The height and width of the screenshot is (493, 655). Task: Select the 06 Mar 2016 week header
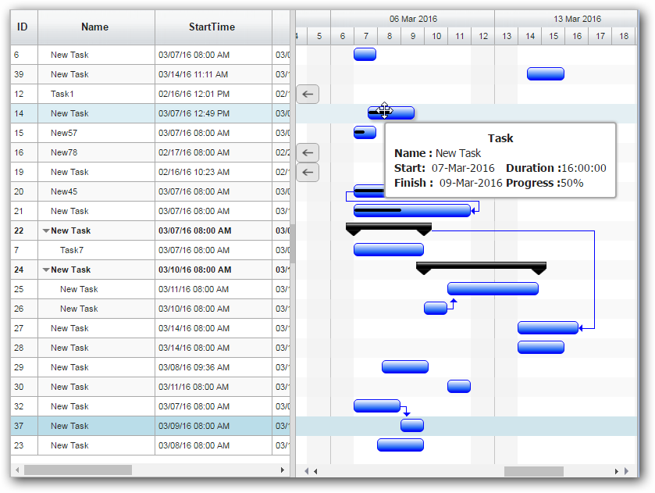(x=413, y=19)
